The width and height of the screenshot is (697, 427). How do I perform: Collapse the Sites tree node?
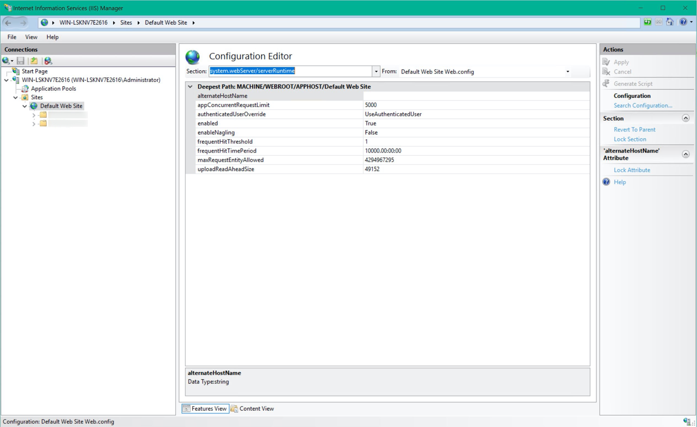pos(15,97)
